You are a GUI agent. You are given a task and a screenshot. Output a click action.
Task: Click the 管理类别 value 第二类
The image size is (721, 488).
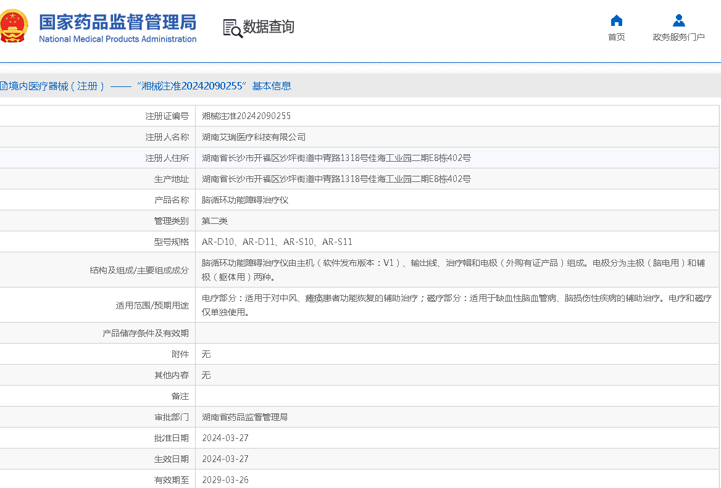pyautogui.click(x=215, y=221)
